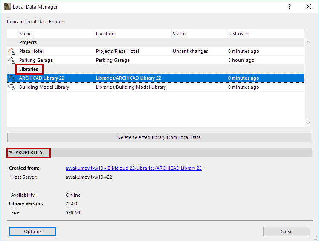Click the Close button at bottom right
319x241 pixels.
pos(287,232)
